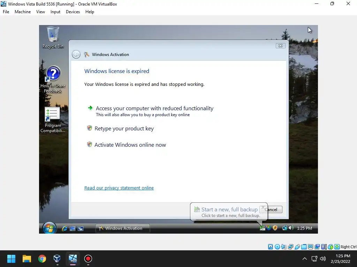Open the File menu
The width and height of the screenshot is (357, 267).
[x=6, y=12]
